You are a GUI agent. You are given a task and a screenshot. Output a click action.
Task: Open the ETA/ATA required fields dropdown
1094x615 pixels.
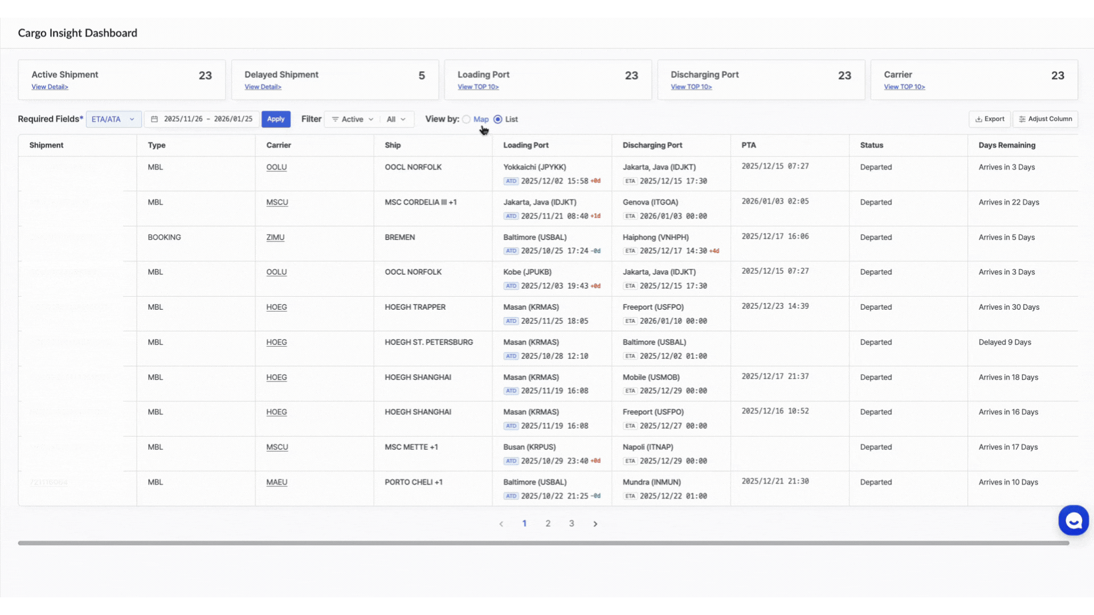[113, 119]
